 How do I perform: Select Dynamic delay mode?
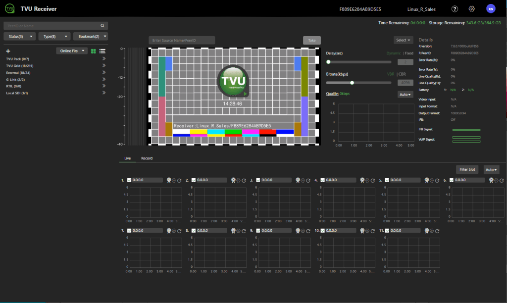(x=394, y=53)
